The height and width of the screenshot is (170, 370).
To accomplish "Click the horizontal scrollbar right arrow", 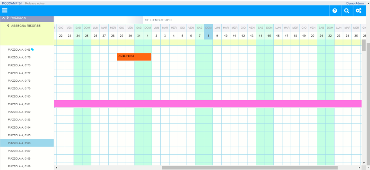I will point(359,168).
